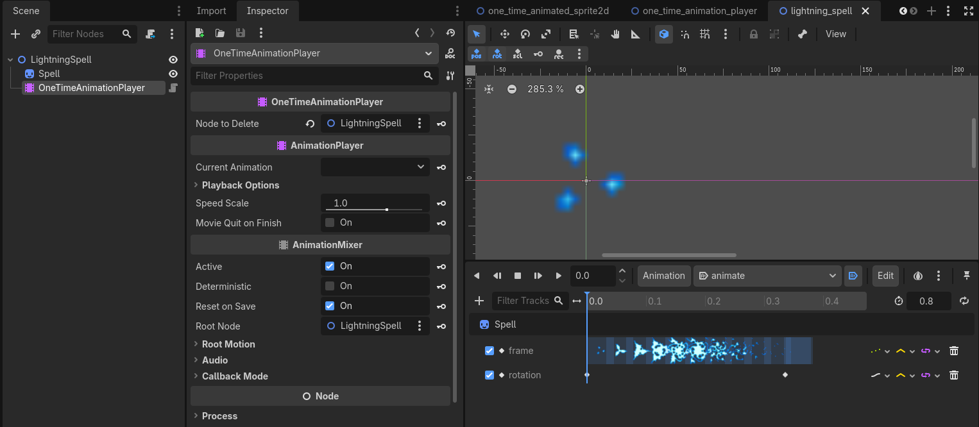Click the load resource folder icon in Inspector
The image size is (979, 427).
(x=220, y=33)
